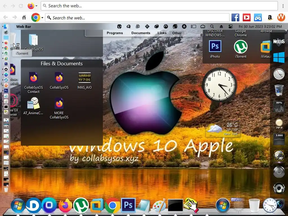This screenshot has width=288, height=216.
Task: Open the YouTube shortcut icon
Action: [x=246, y=18]
